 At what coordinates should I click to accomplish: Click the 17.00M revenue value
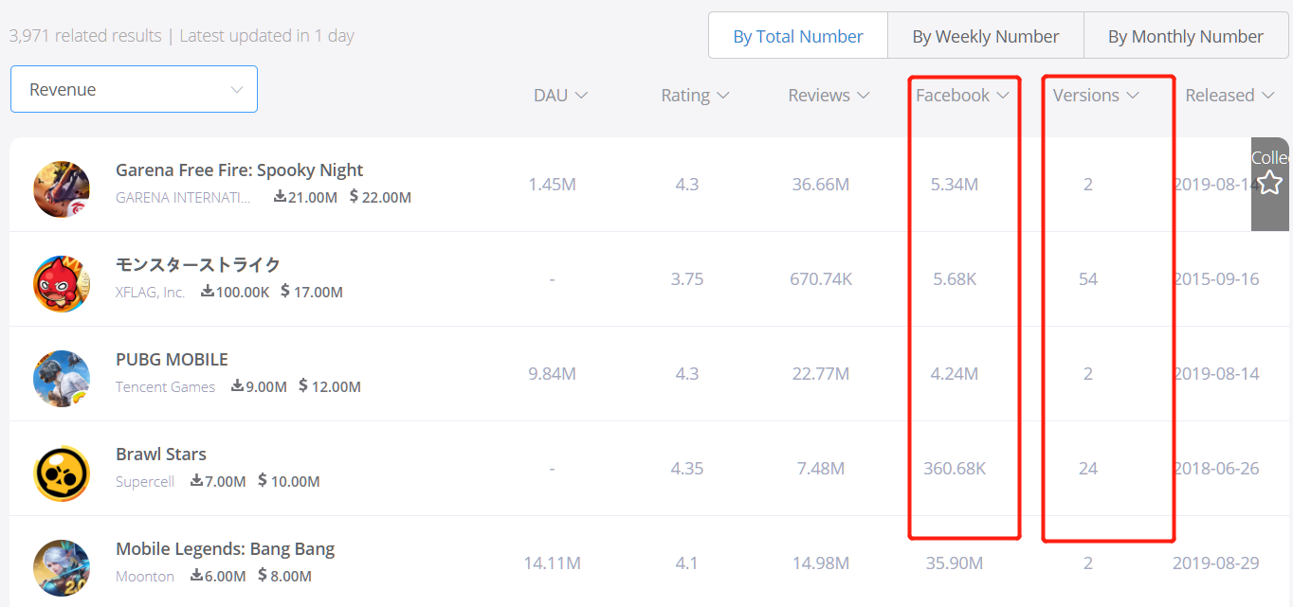point(312,292)
